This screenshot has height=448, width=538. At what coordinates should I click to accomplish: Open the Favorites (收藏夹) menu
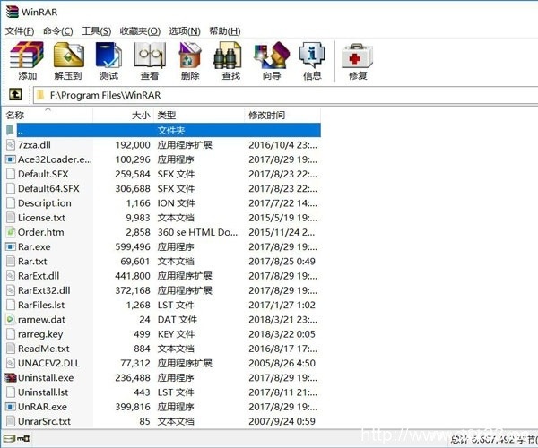coord(140,31)
